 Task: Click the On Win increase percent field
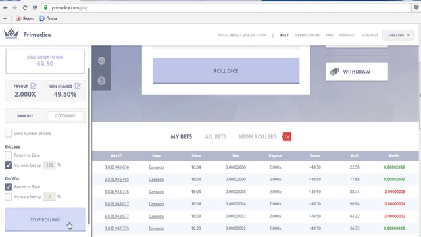[49, 197]
